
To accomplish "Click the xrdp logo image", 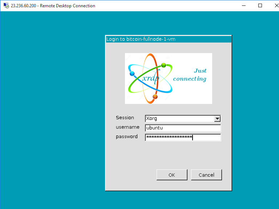I will (169, 79).
